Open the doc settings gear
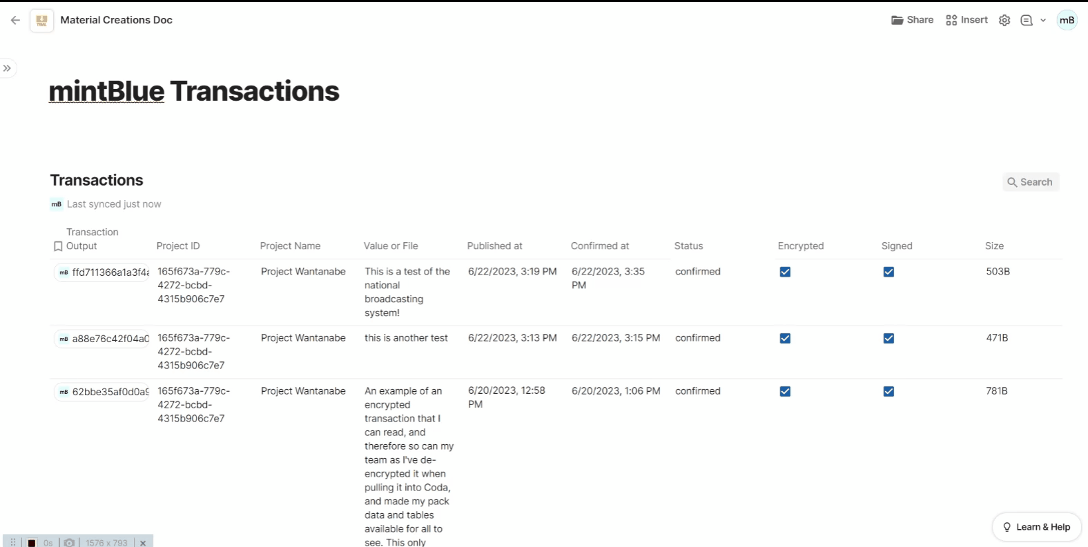The image size is (1088, 547). click(x=1004, y=20)
